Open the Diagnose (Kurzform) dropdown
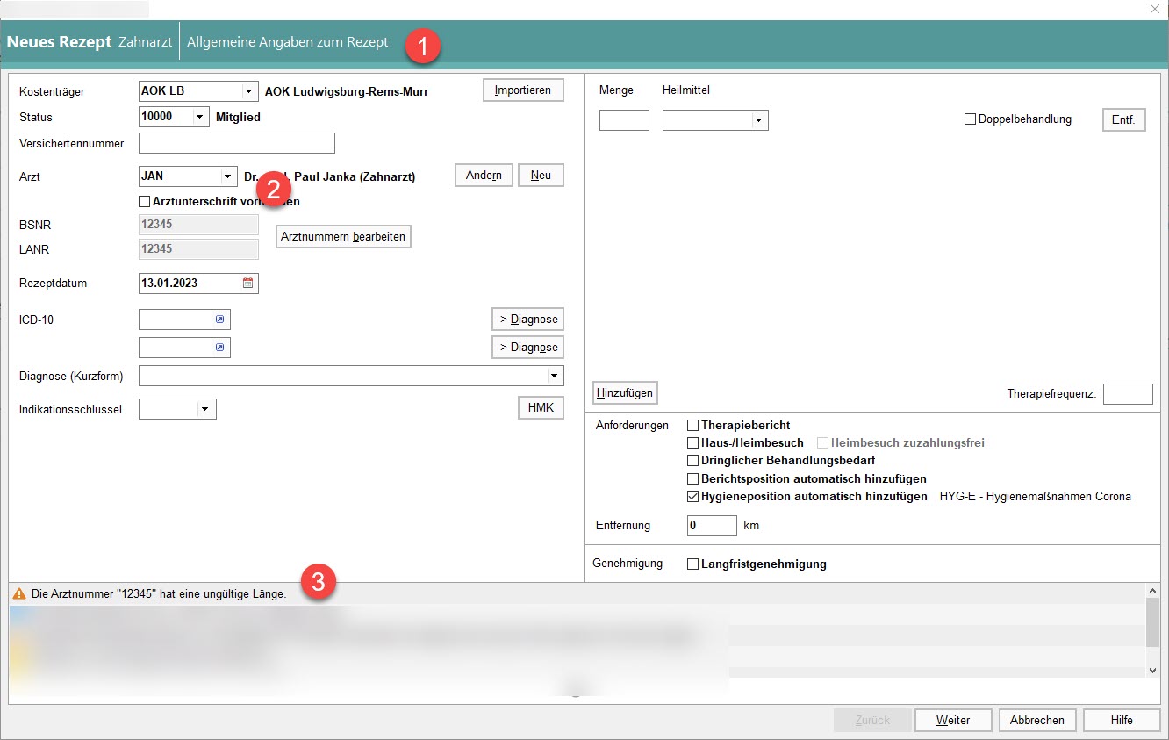1169x740 pixels. coord(554,377)
